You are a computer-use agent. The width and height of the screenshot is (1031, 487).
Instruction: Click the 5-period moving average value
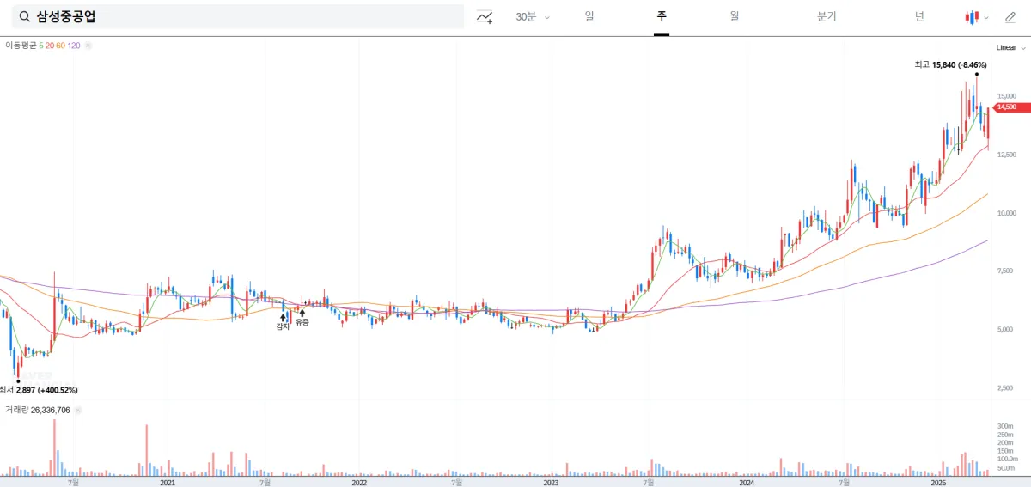[x=41, y=46]
